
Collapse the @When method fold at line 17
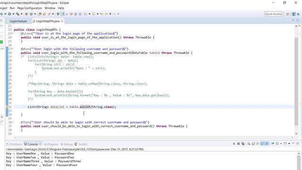(13, 49)
